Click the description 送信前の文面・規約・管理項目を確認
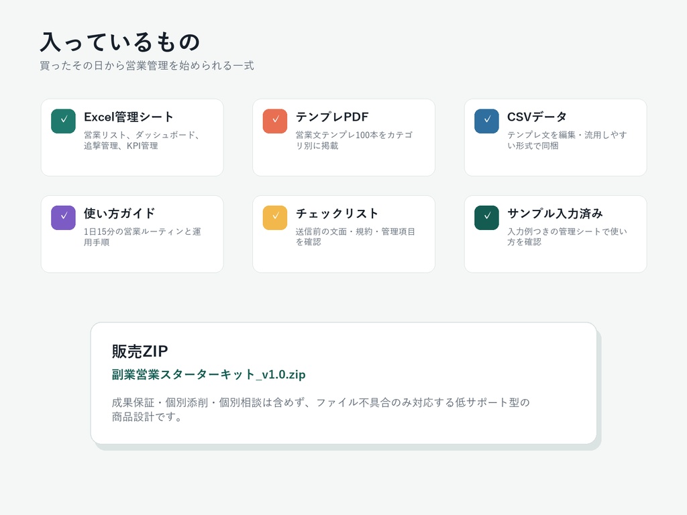687x515 pixels. pyautogui.click(x=356, y=237)
